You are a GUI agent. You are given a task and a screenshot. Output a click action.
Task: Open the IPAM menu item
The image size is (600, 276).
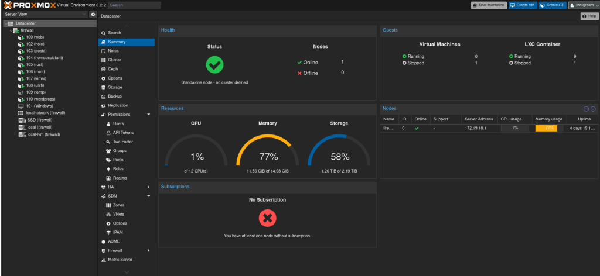point(127,233)
